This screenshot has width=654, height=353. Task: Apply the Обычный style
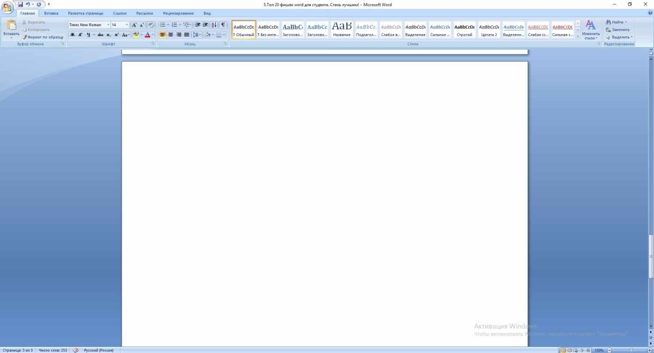tap(244, 30)
